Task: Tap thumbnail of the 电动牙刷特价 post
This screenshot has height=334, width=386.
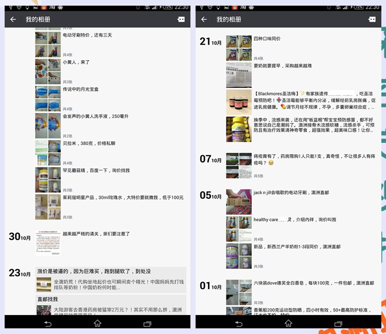Action: [48, 45]
